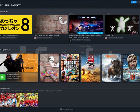Click MECCHA CHAMELEON tag under update3.3.0
The image size is (140, 112).
point(115,38)
